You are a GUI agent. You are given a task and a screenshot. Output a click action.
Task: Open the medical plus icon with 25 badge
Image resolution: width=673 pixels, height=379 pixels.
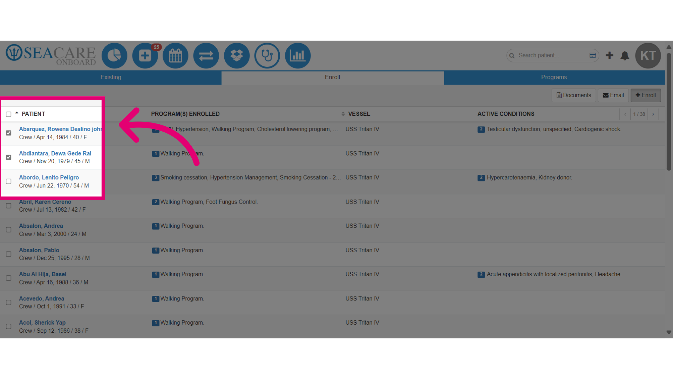tap(145, 55)
